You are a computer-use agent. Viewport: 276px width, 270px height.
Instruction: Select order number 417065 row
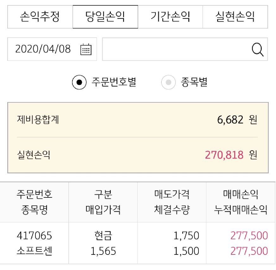point(34,236)
